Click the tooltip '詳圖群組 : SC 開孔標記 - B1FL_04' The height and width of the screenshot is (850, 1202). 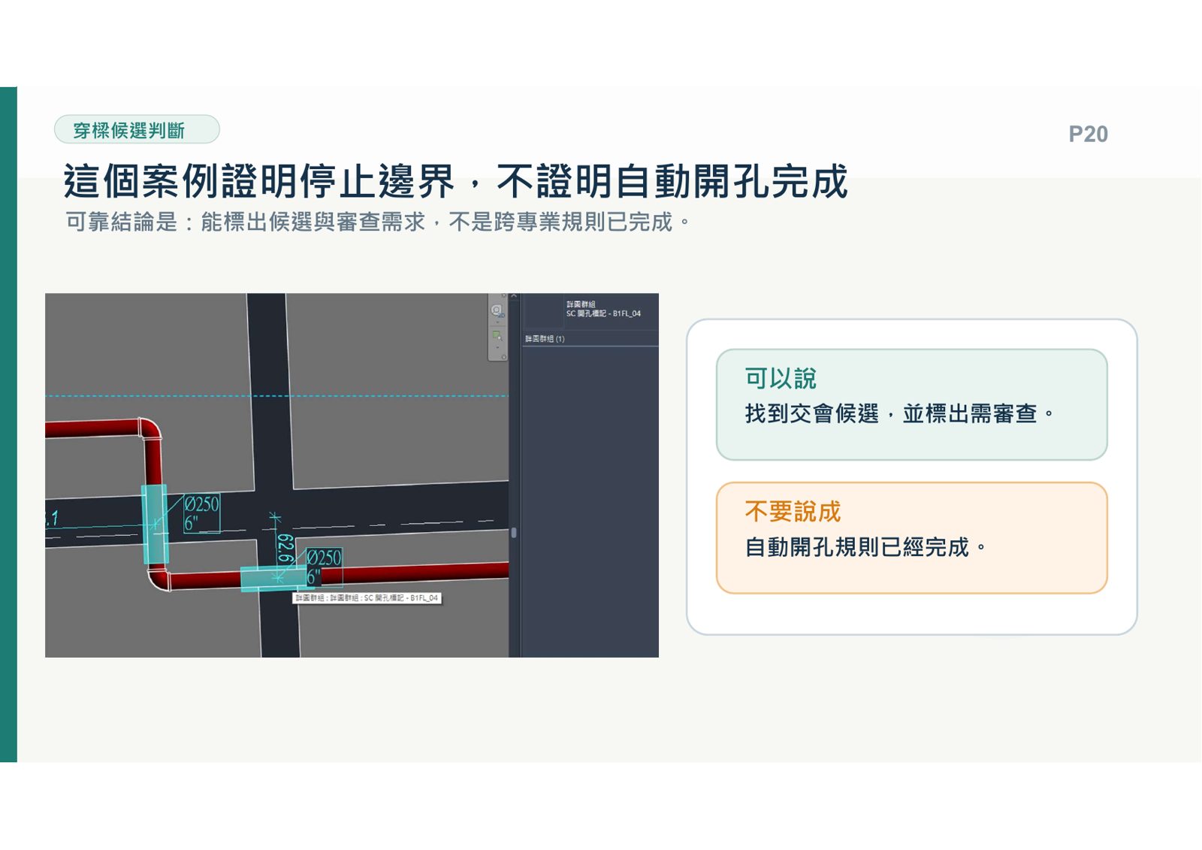coord(367,598)
